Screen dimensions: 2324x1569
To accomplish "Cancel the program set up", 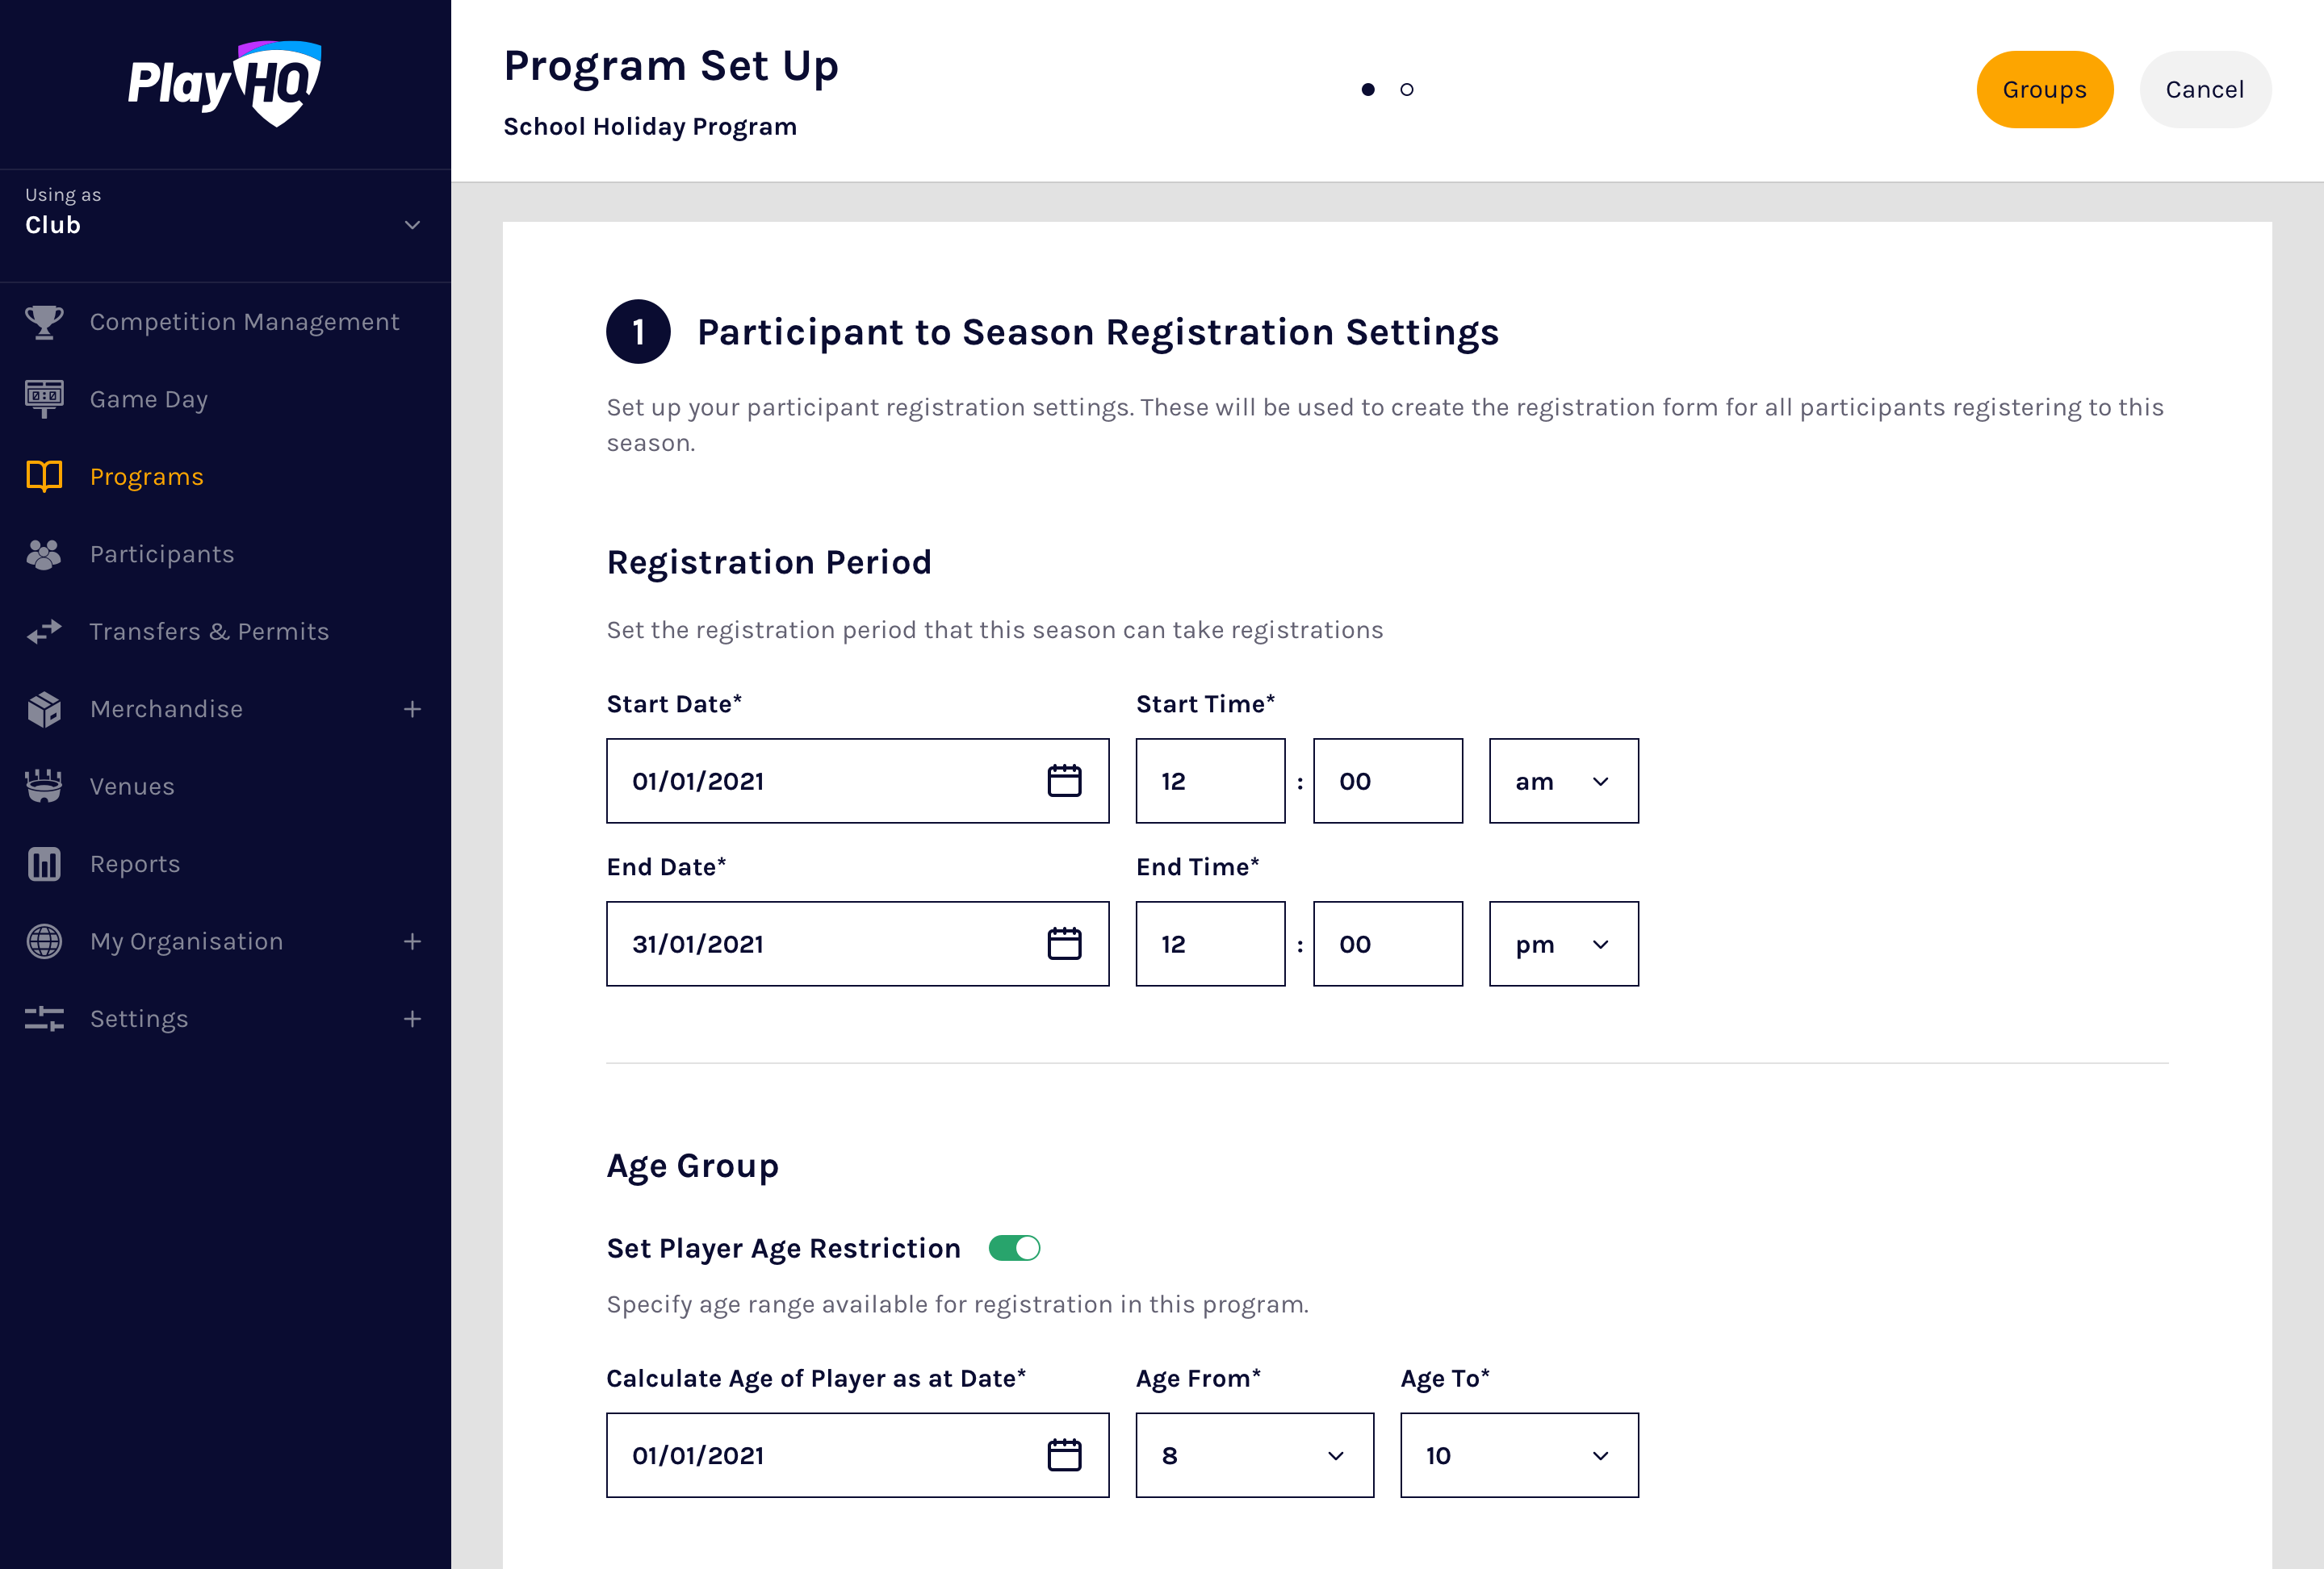I will [2204, 90].
